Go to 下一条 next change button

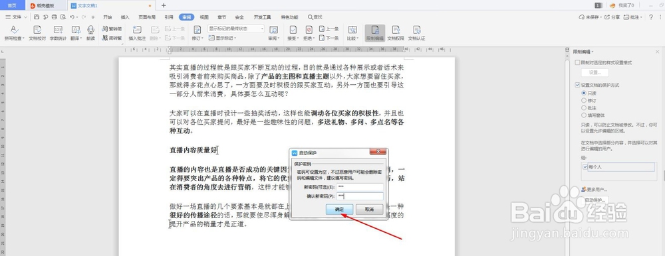(329, 38)
